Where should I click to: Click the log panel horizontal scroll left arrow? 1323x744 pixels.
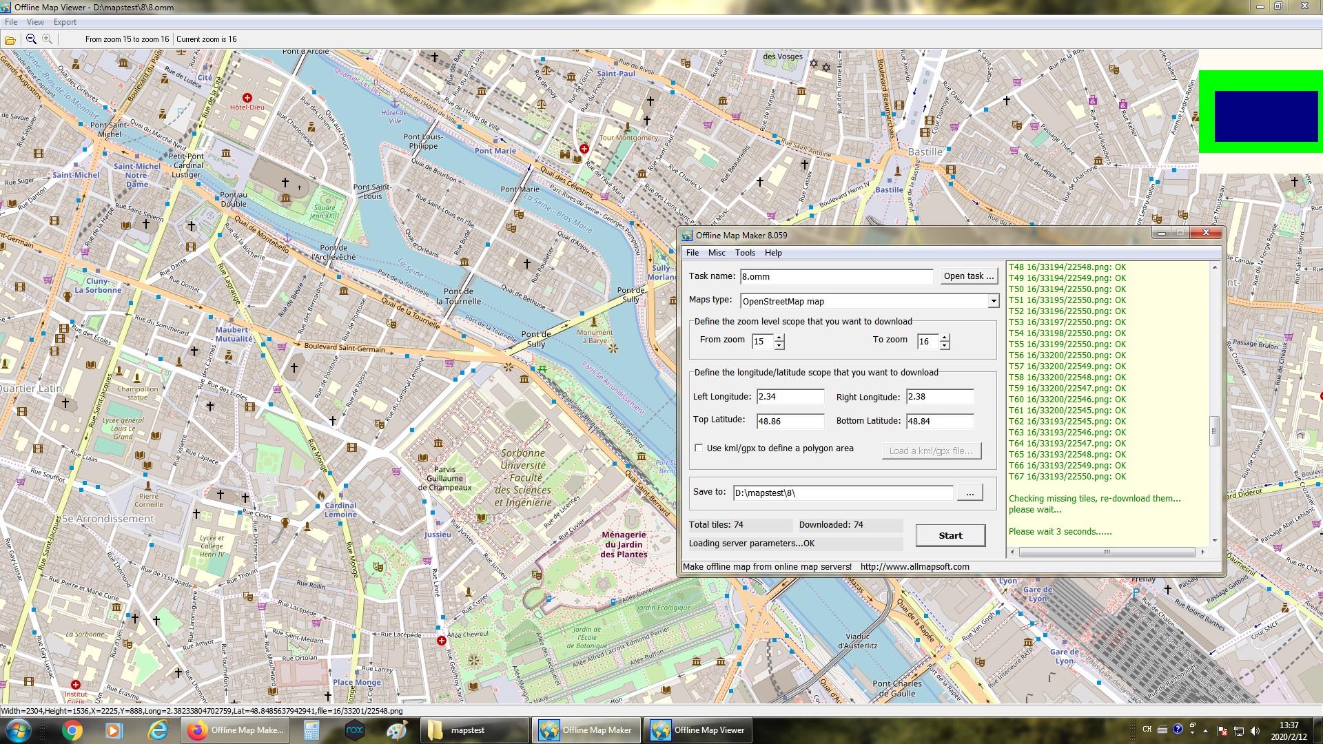click(x=1012, y=552)
